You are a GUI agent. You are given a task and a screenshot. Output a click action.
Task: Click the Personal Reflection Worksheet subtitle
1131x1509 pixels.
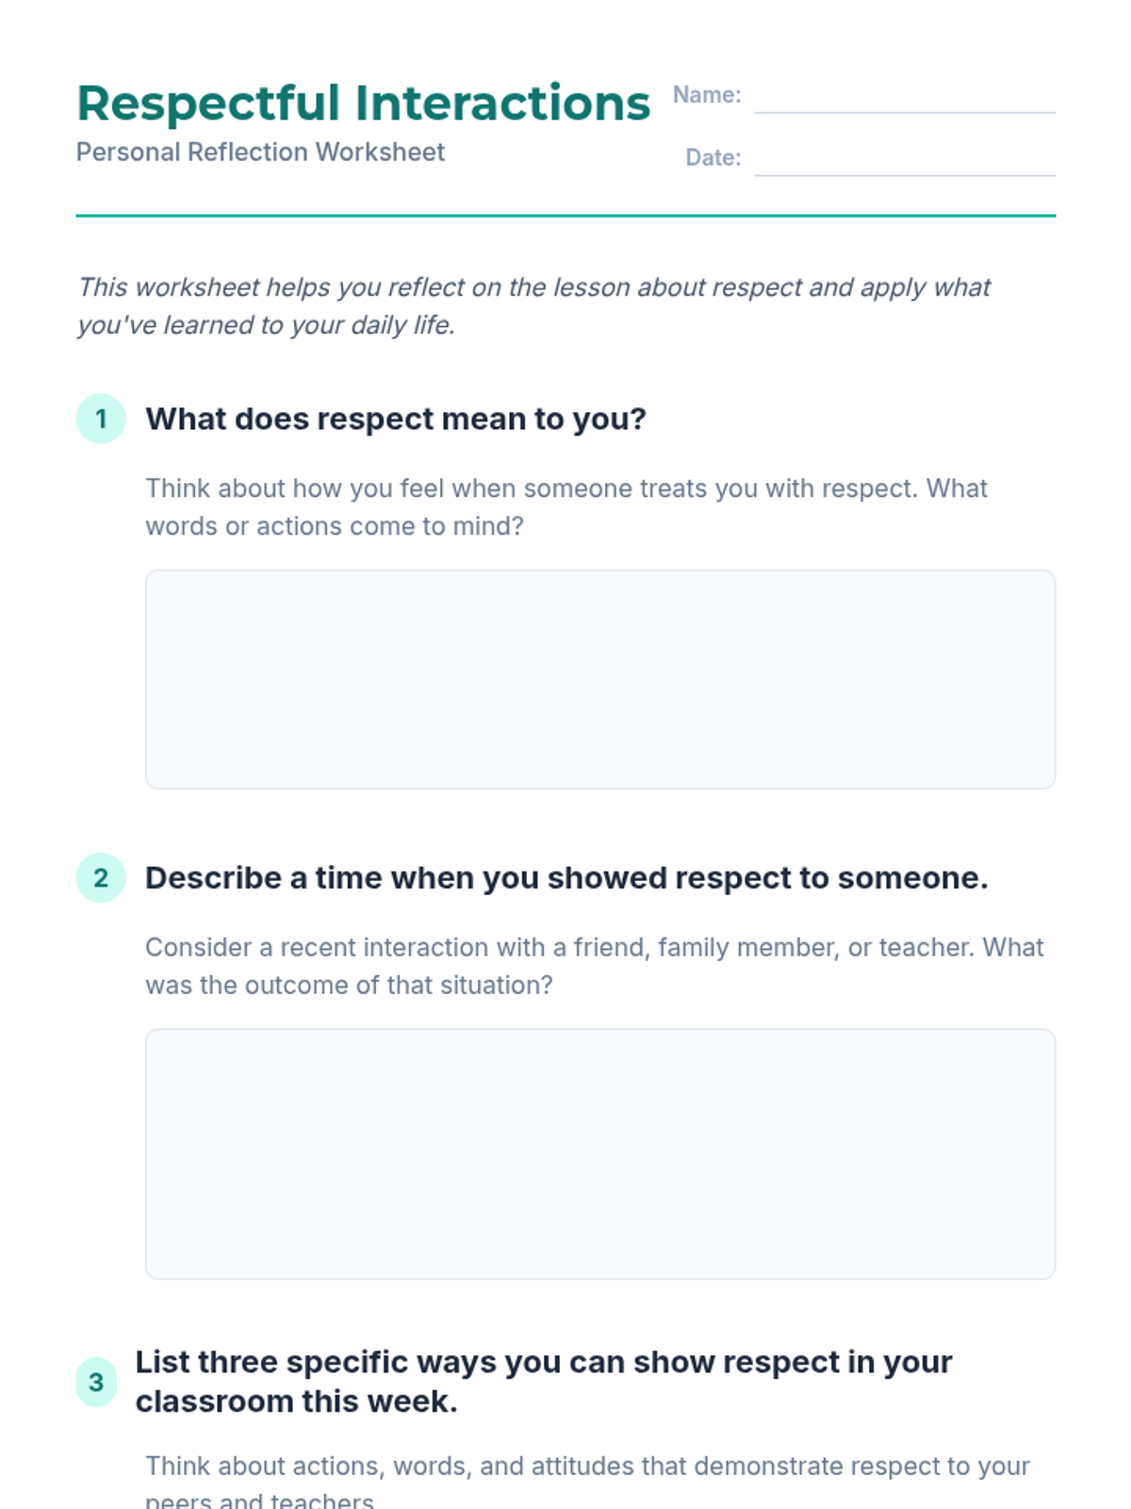[x=260, y=152]
